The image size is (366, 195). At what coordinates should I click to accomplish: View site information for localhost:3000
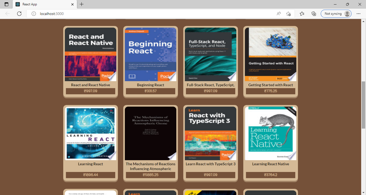click(33, 14)
